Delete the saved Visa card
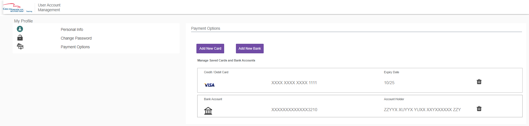The width and height of the screenshot is (529, 126). coord(479,82)
